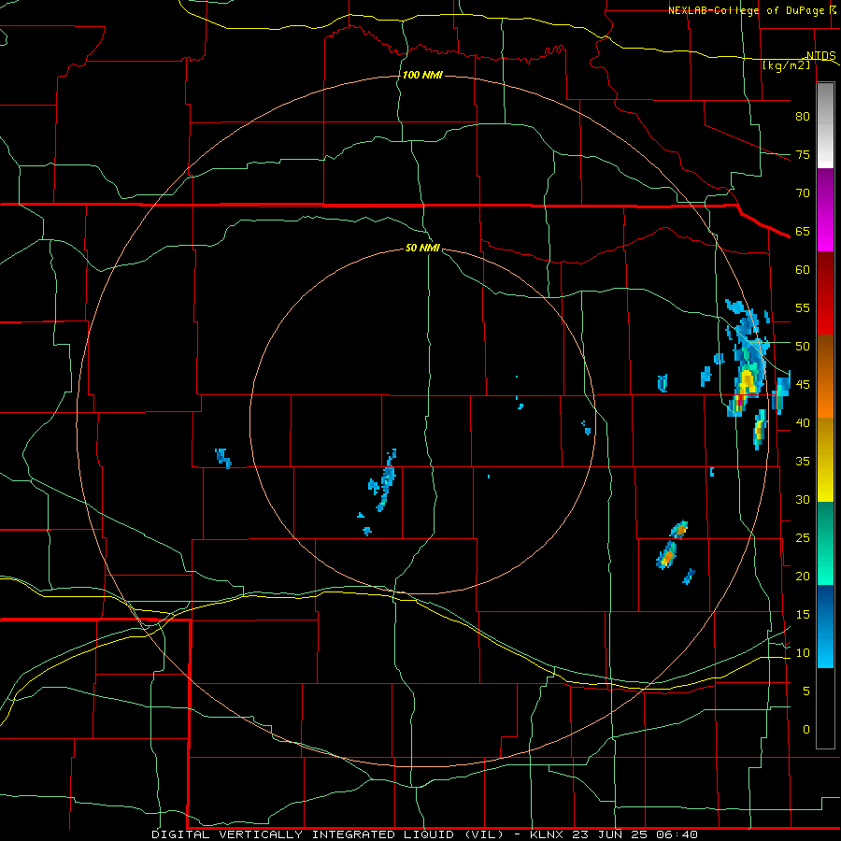Click the scale value 45
The height and width of the screenshot is (841, 841).
(x=803, y=385)
